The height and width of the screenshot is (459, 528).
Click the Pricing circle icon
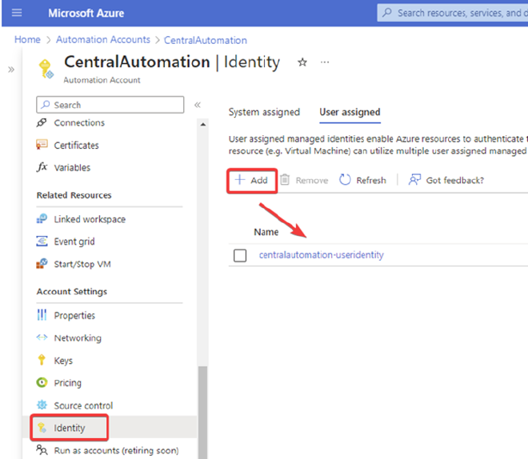42,382
